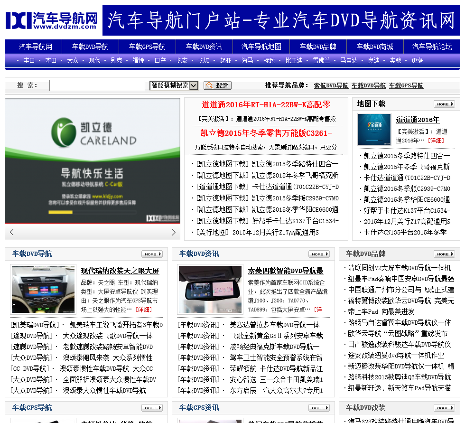The height and width of the screenshot is (423, 465).
Task: Open the MORE link for 车载DVD品牌 section
Action: [444, 254]
